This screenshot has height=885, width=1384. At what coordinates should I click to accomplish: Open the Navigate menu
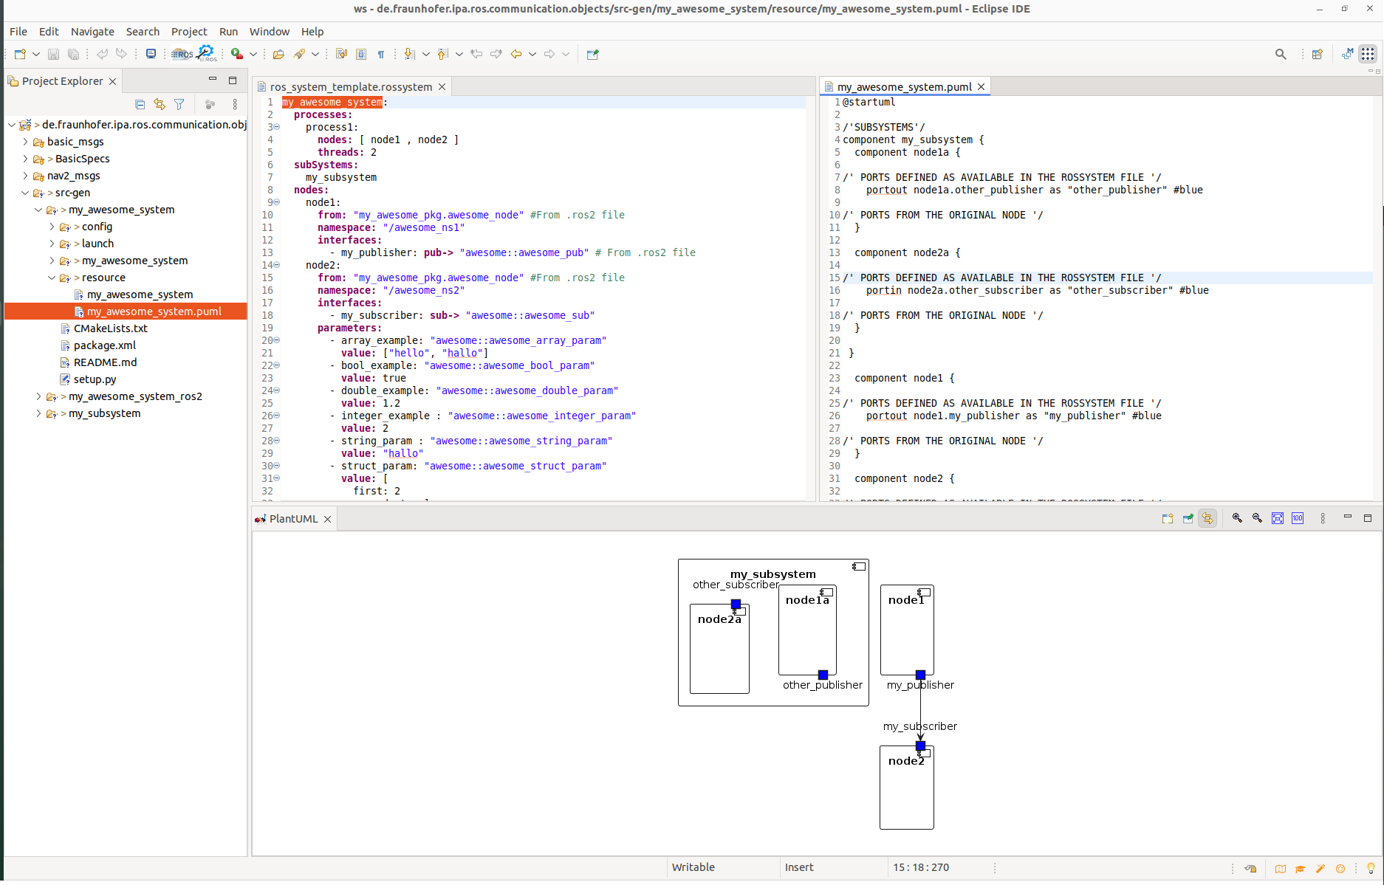[x=92, y=32]
